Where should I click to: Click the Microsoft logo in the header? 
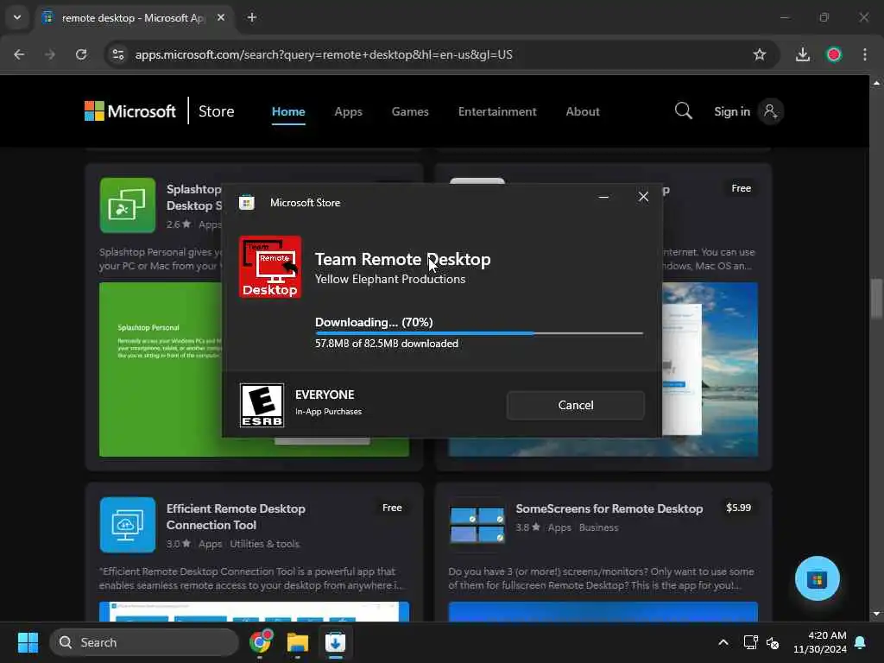pos(129,111)
